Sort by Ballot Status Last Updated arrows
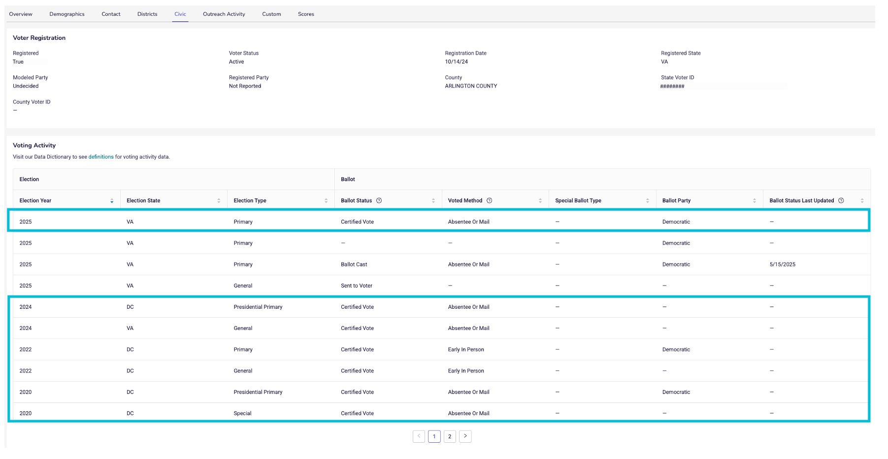The image size is (888, 459). pos(862,200)
